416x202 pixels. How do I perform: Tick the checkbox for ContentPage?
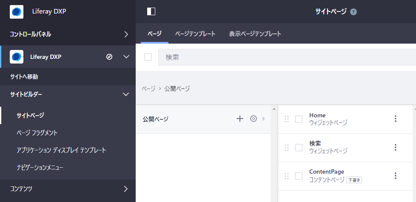coord(299,176)
